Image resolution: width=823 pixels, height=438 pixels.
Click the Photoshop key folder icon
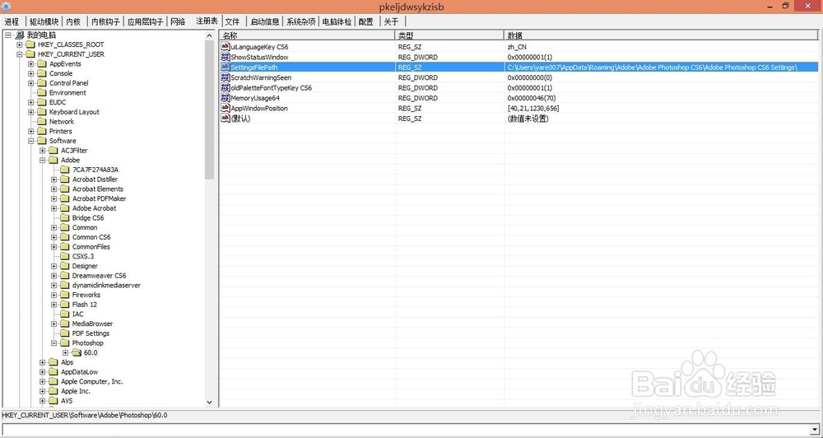point(64,343)
